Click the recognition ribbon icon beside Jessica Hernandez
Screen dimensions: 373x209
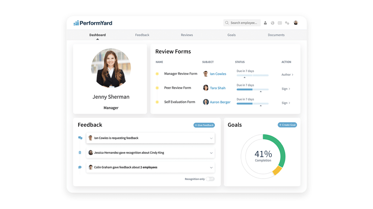[x=80, y=153]
